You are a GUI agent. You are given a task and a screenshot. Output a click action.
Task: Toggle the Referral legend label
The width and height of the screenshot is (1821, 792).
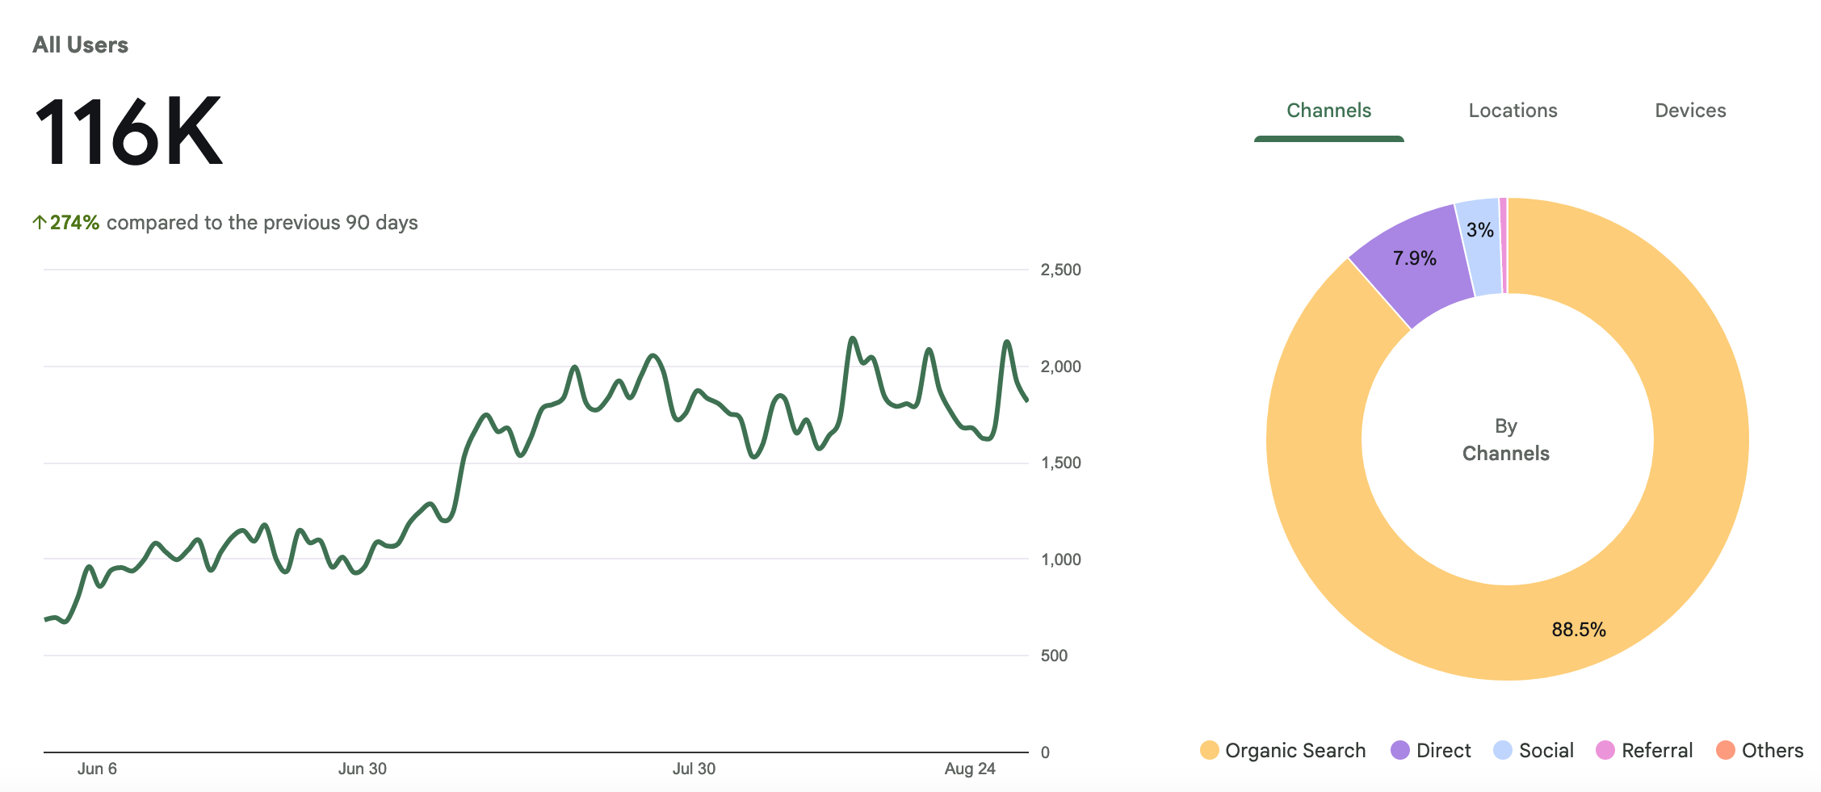pyautogui.click(x=1657, y=751)
